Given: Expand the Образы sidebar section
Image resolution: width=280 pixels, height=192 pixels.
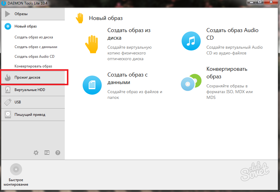Looking at the screenshot, I should 21,14.
